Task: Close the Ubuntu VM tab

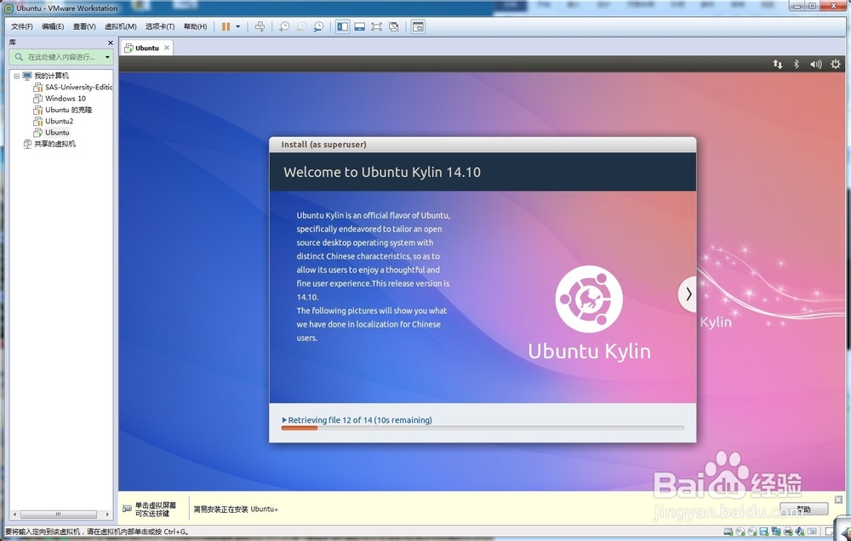Action: click(x=167, y=48)
